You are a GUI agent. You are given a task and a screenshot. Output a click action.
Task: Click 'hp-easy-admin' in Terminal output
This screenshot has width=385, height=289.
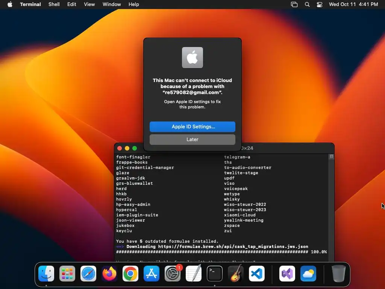point(133,204)
